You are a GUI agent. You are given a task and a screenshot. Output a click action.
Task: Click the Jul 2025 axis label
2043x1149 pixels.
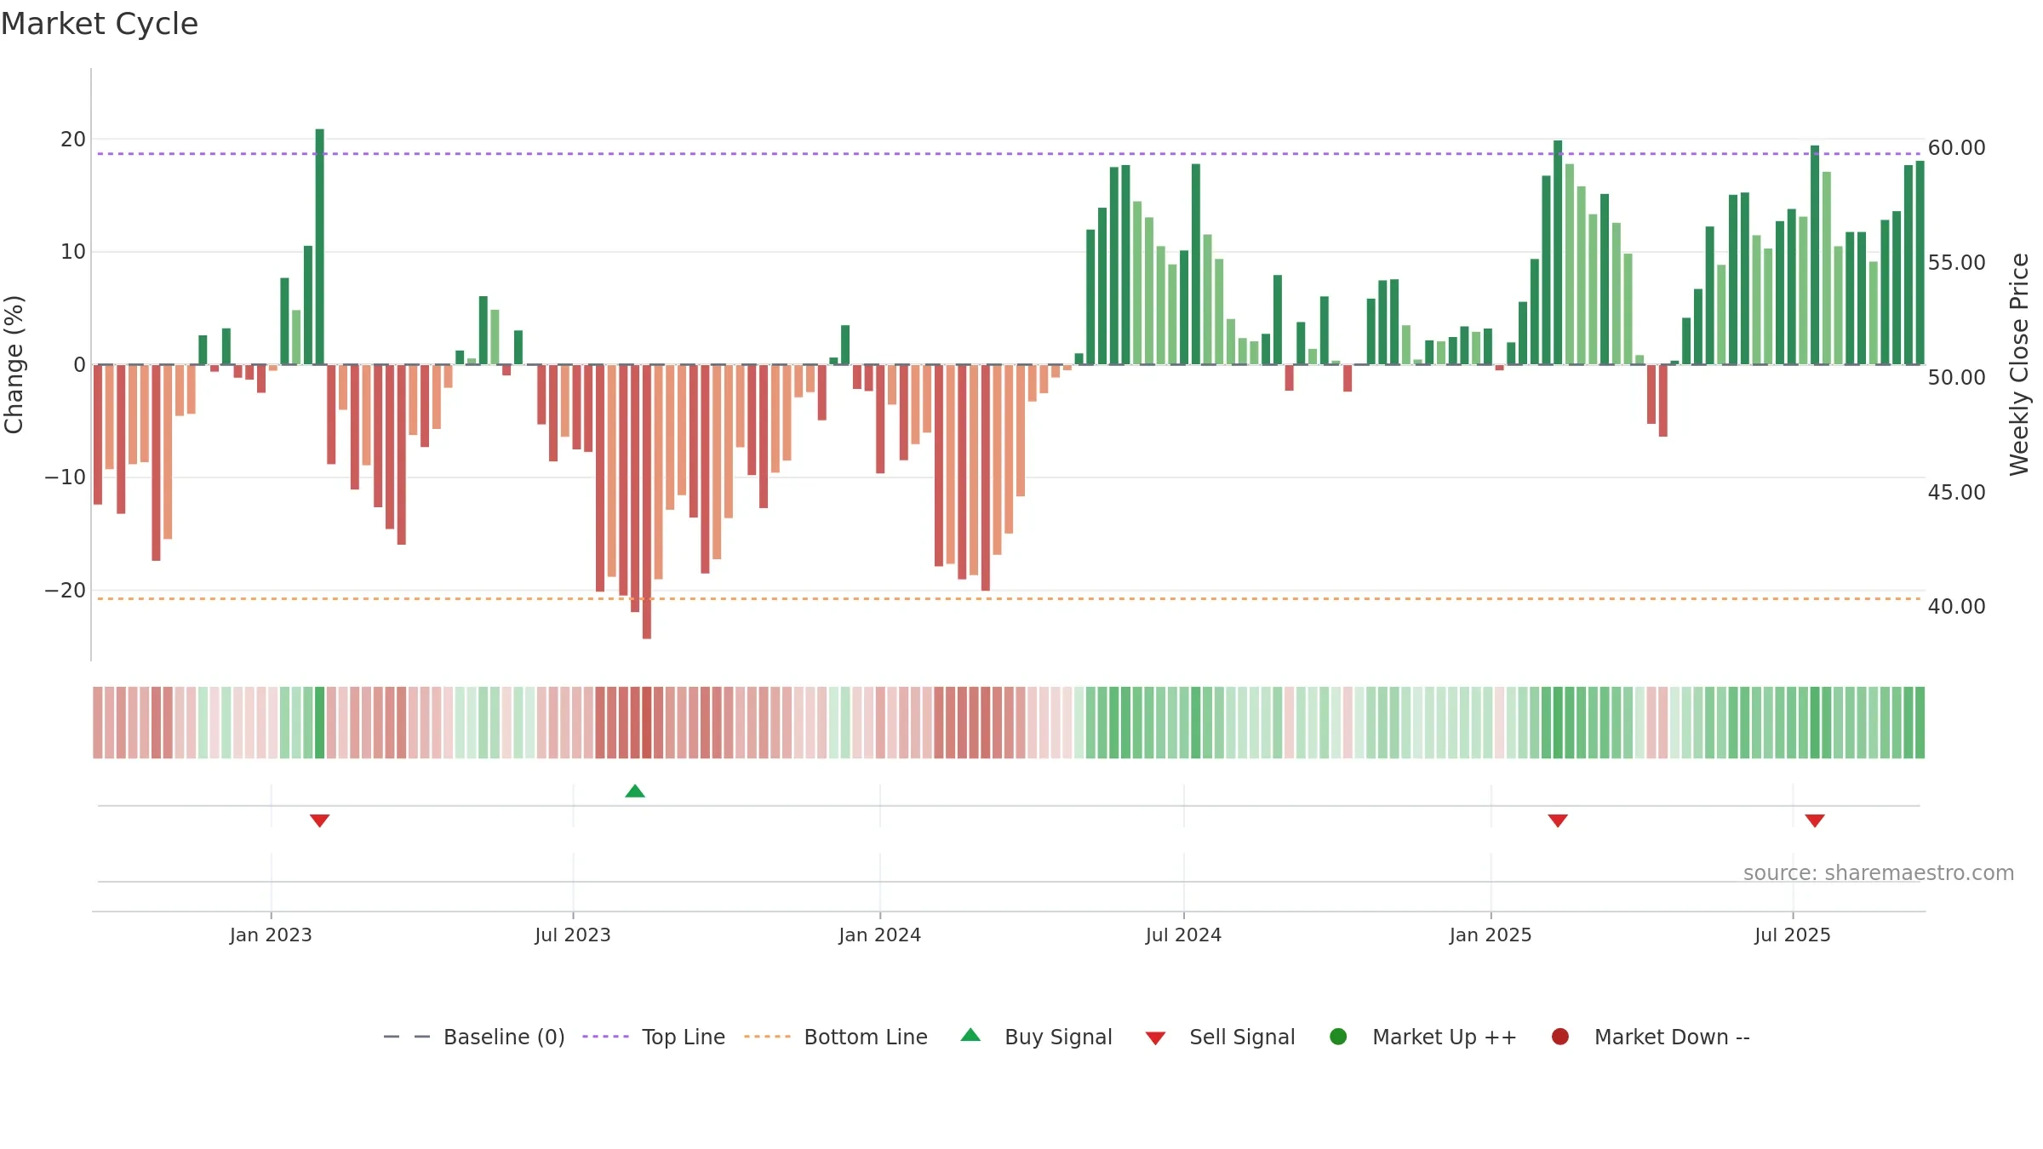[1793, 935]
